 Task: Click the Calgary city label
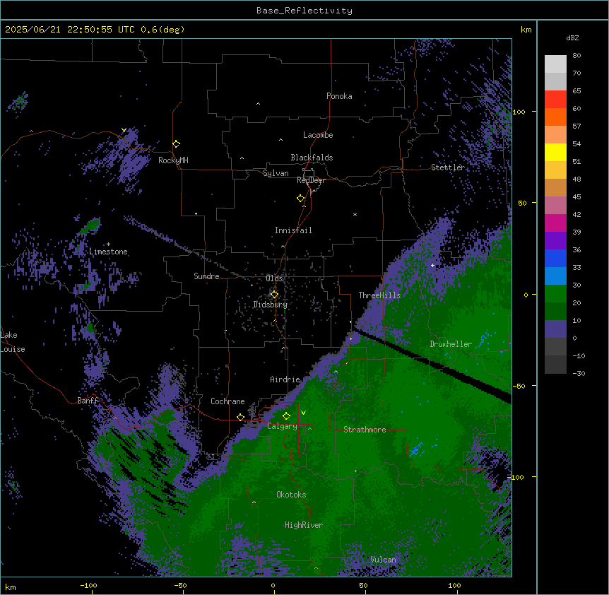coord(283,426)
